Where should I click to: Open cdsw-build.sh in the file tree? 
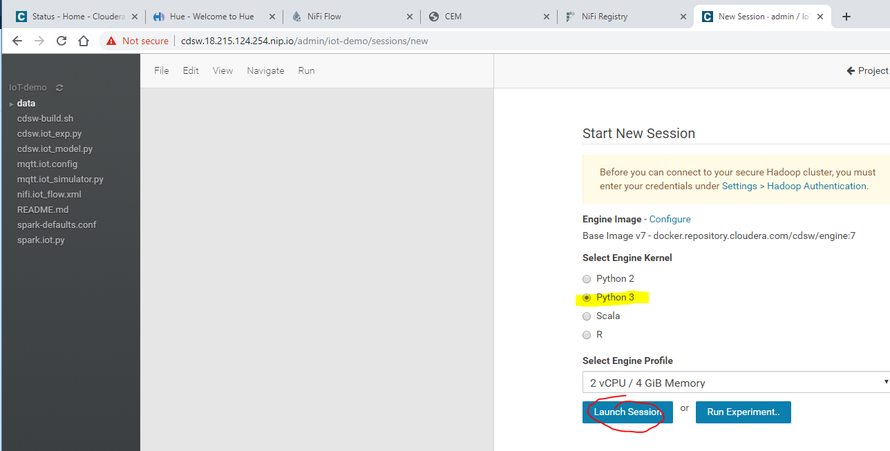pyautogui.click(x=45, y=119)
